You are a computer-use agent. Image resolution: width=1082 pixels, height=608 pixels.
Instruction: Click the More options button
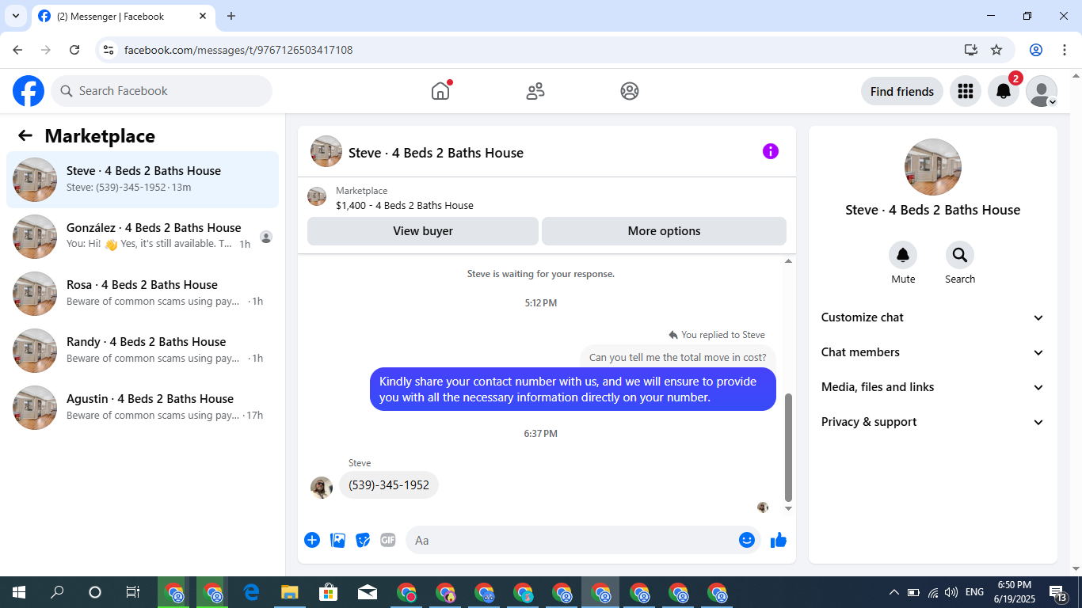pyautogui.click(x=664, y=231)
